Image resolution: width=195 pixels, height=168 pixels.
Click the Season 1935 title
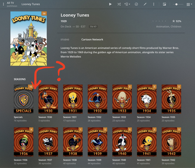168,117
